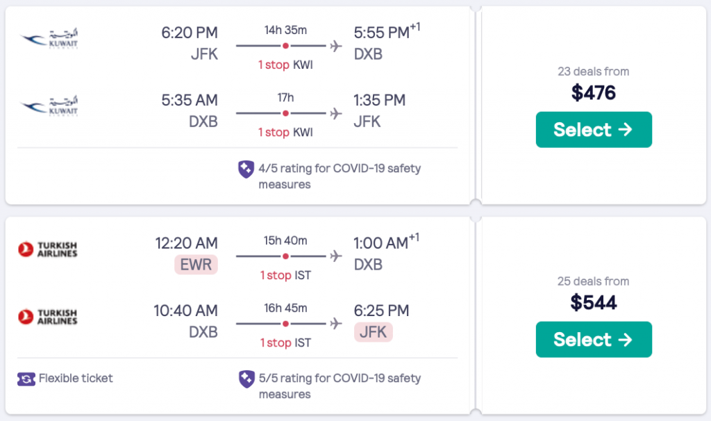This screenshot has width=711, height=421.
Task: Select the $544 Turkish Airlines deal
Action: [x=594, y=340]
